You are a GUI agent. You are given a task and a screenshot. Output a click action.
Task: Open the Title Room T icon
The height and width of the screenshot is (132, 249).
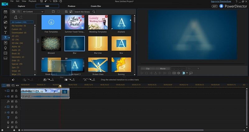pos(5,32)
